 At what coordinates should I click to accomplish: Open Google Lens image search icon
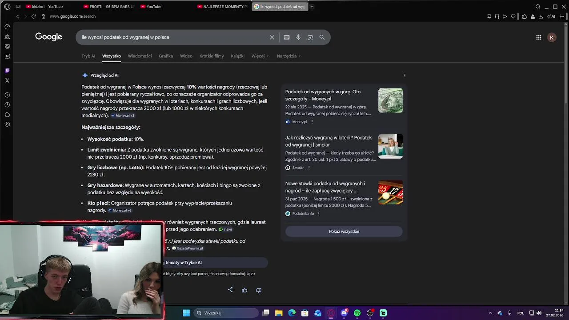click(310, 37)
